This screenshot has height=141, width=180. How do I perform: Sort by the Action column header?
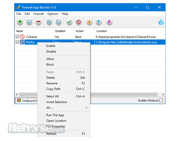tap(84, 31)
